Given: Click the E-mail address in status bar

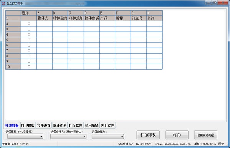Looking at the screenshot, I should tap(173, 144).
